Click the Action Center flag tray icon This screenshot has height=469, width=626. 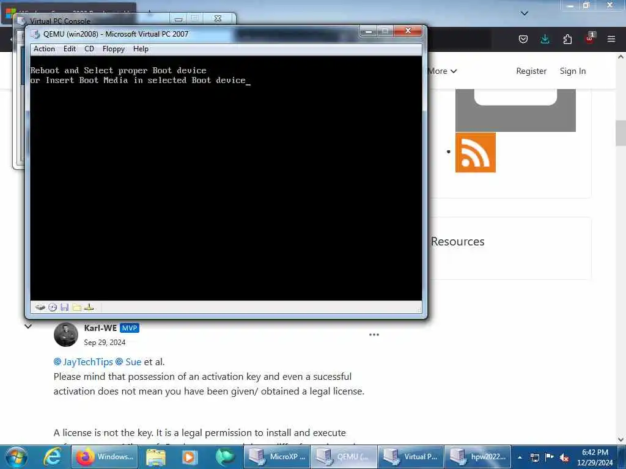pos(550,457)
